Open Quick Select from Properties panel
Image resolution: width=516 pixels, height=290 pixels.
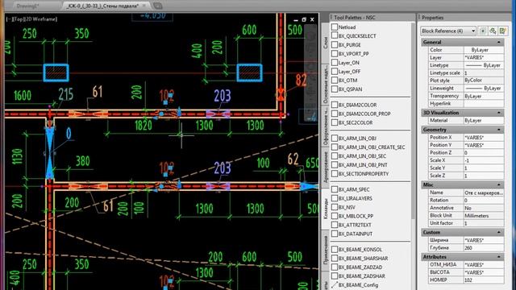pos(502,31)
